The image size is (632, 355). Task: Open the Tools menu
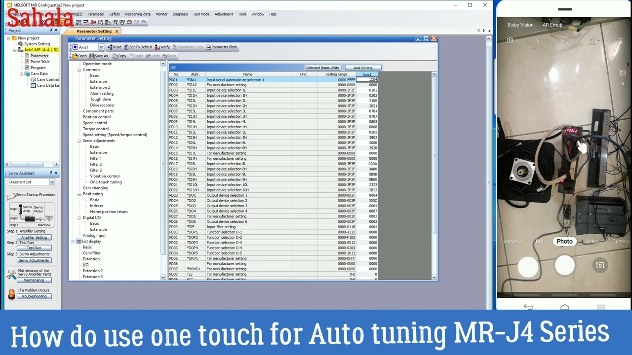pos(242,14)
